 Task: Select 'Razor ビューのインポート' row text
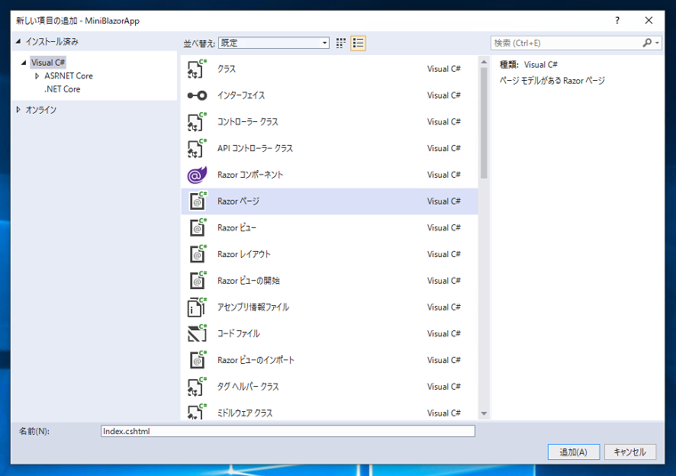(255, 360)
